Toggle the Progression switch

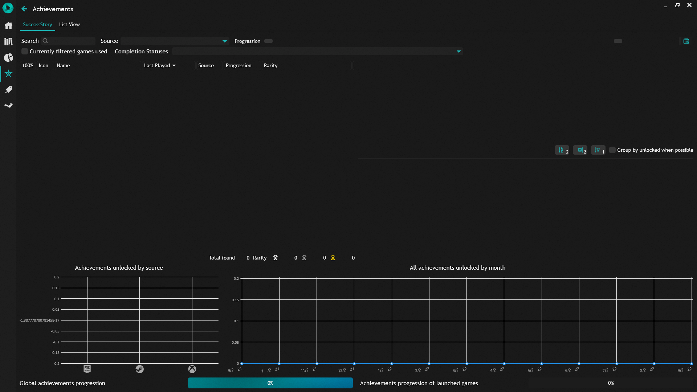point(268,41)
